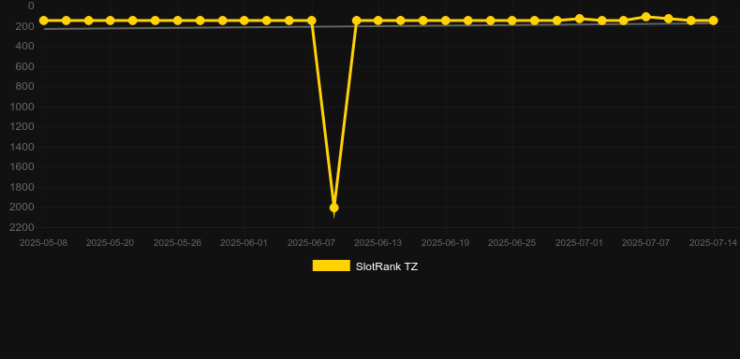Screen dimensions: 740x359
Task: Click the data point above 2025-05-26
Action: pyautogui.click(x=177, y=21)
